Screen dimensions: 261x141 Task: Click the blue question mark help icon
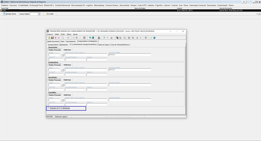click(x=90, y=38)
